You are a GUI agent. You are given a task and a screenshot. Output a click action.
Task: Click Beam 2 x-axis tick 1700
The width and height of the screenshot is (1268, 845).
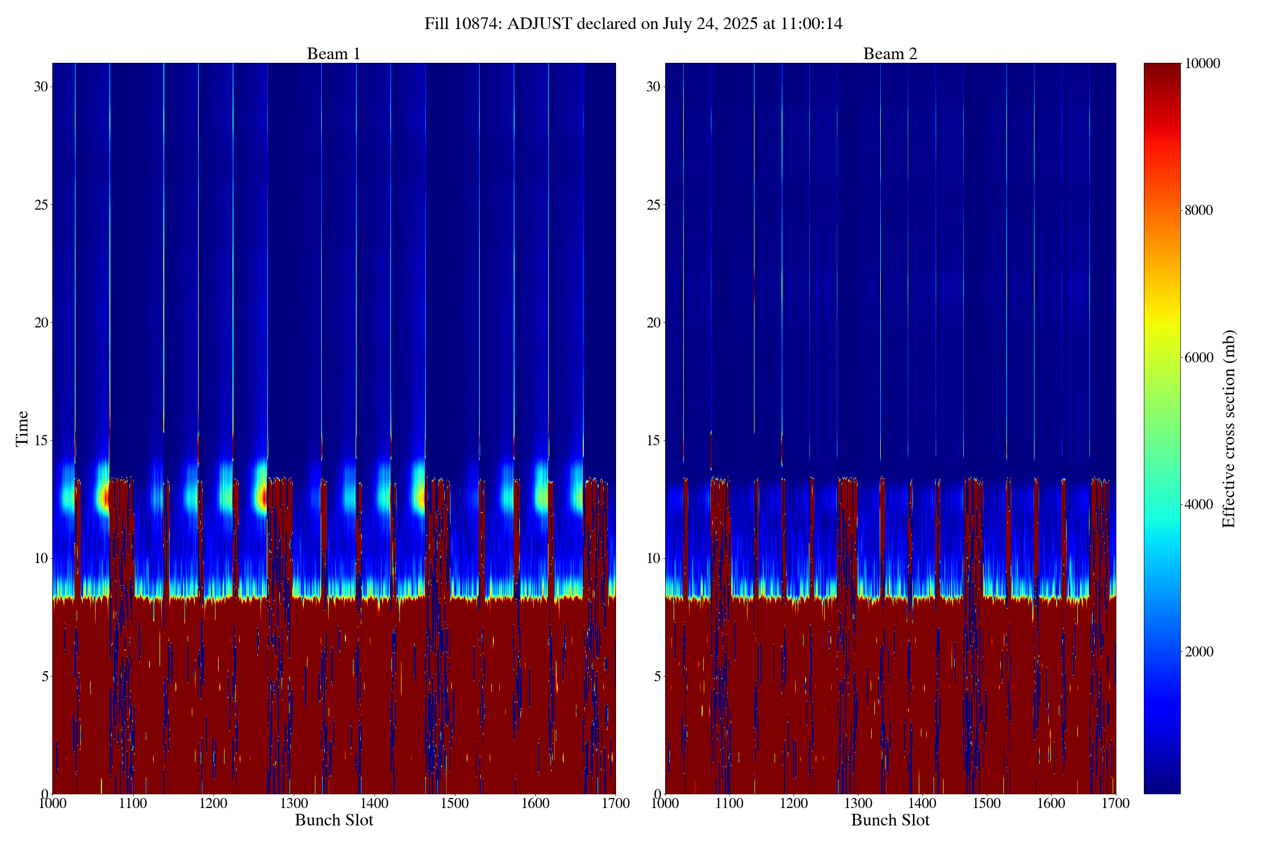[x=1115, y=803]
